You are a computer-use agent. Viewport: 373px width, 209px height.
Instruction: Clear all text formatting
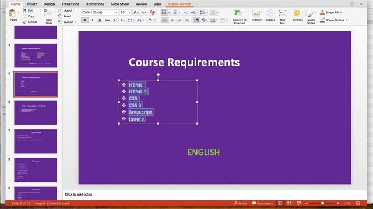pyautogui.click(x=153, y=12)
